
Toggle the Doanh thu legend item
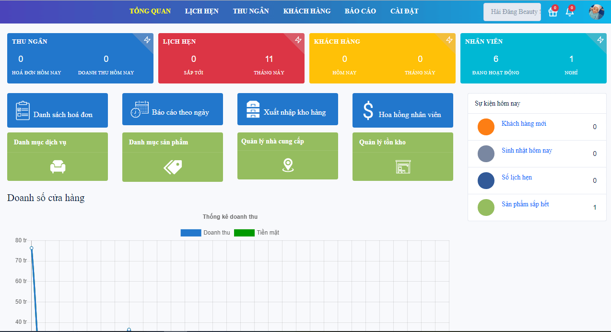click(x=205, y=233)
